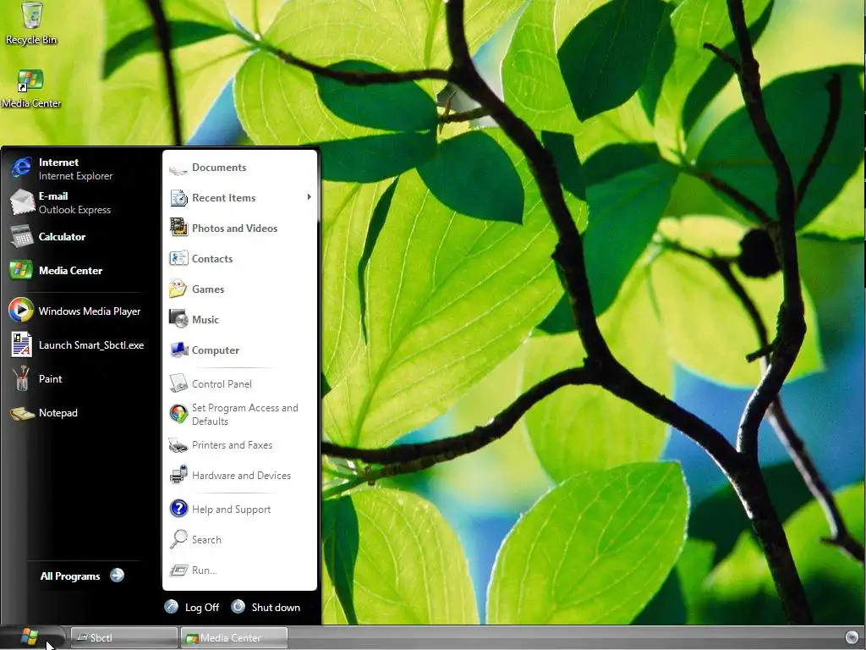The image size is (866, 650).
Task: Select the Games menu entry
Action: tap(240, 289)
